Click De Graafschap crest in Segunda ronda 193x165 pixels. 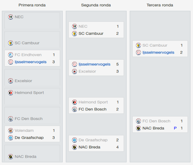click(74, 140)
